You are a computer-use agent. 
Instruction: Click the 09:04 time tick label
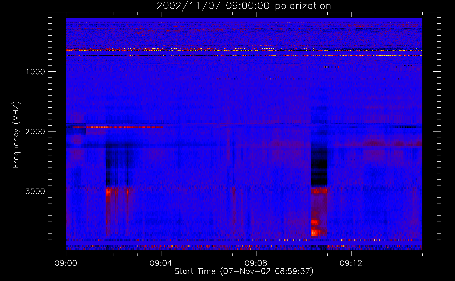point(161,263)
